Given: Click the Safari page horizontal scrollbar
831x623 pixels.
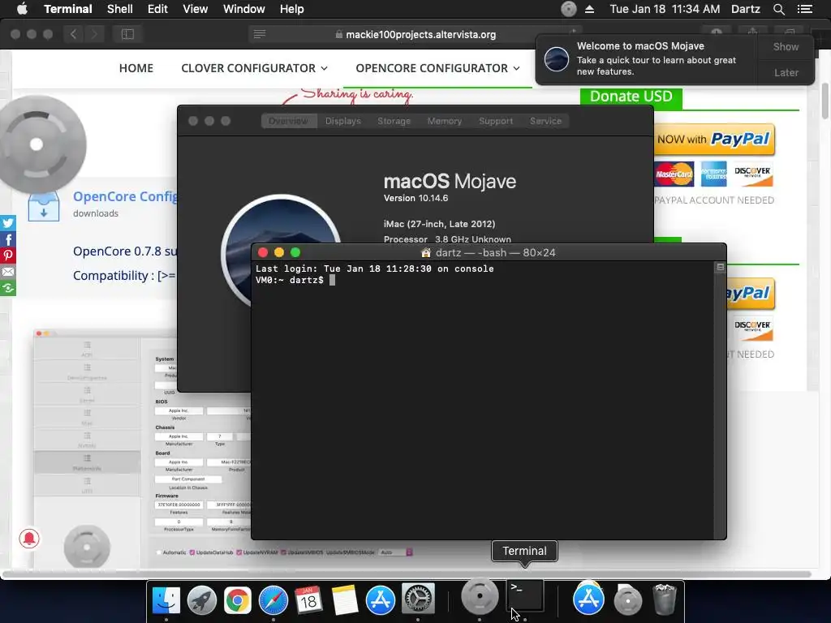Looking at the screenshot, I should click(x=407, y=574).
